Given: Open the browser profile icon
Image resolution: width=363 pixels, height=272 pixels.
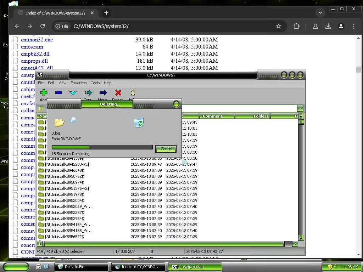Looking at the screenshot, I should pyautogui.click(x=341, y=26).
